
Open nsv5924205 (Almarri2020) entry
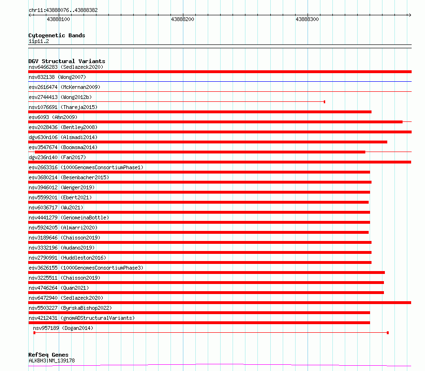point(63,228)
